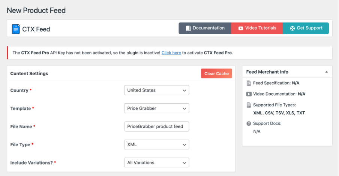Click the 'Supported File Types:' label

(x=274, y=105)
